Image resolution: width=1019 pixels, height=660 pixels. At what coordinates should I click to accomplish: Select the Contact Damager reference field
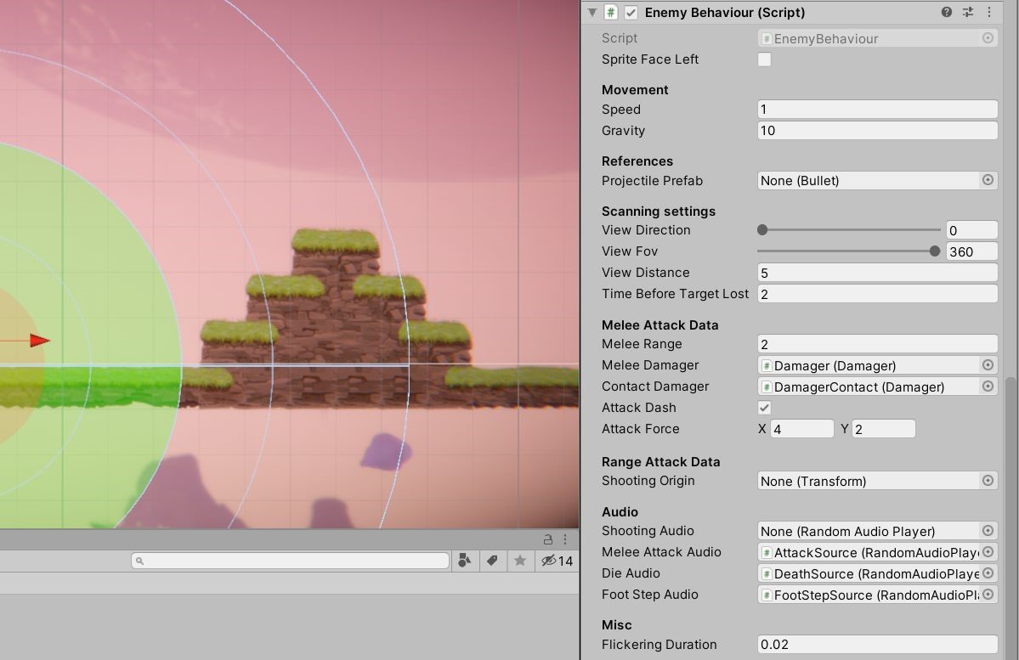point(869,387)
